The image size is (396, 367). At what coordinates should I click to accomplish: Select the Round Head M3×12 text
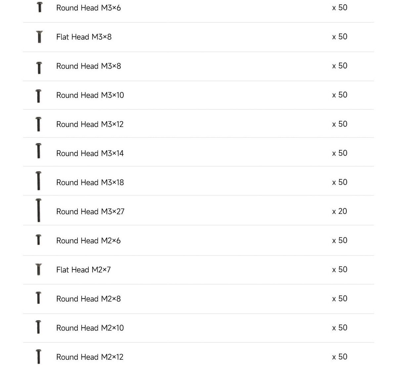90,124
